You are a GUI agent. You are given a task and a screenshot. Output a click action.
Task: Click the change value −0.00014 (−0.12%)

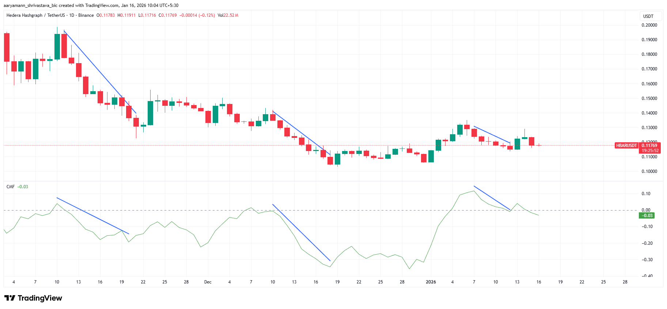pyautogui.click(x=197, y=15)
